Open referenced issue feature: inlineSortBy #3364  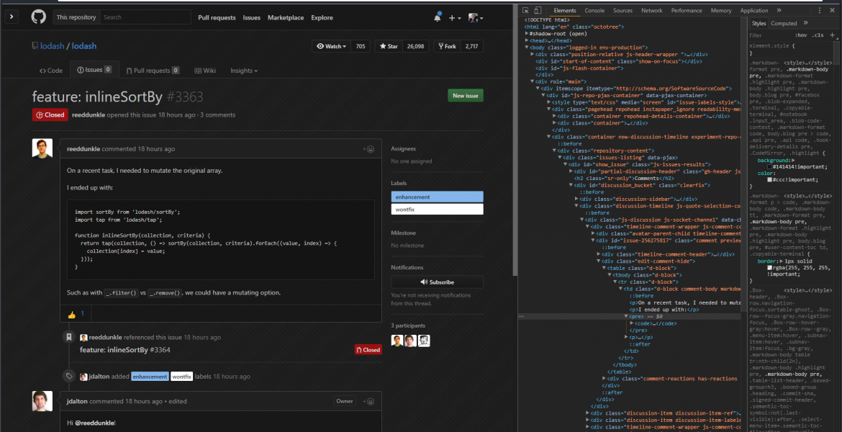[x=125, y=350]
